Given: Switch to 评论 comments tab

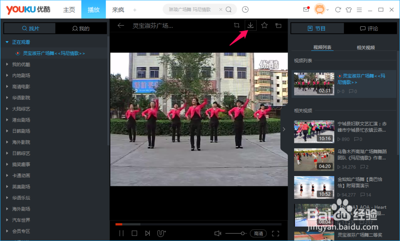Looking at the screenshot, I should [x=369, y=28].
